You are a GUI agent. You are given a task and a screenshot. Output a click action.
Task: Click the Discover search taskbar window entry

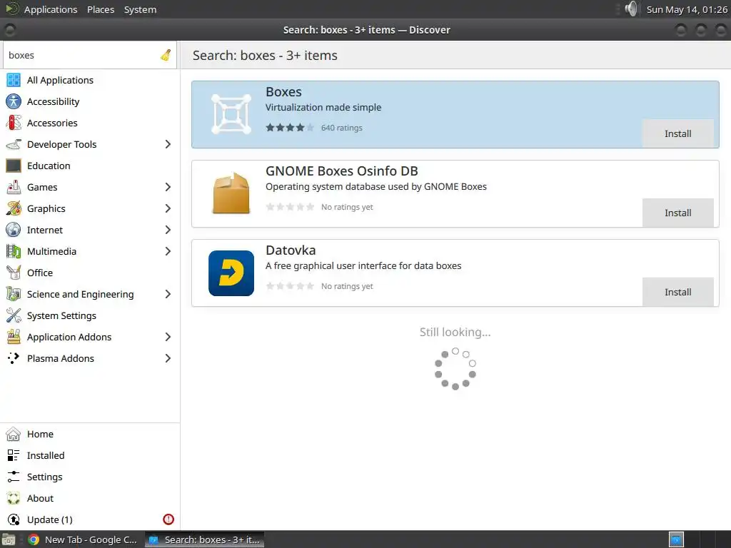click(x=204, y=539)
